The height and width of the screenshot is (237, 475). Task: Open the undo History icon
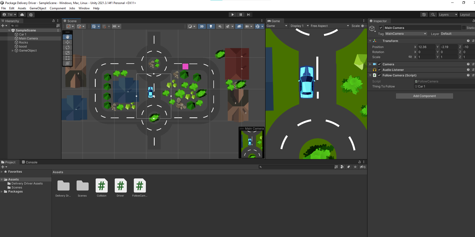(x=424, y=15)
